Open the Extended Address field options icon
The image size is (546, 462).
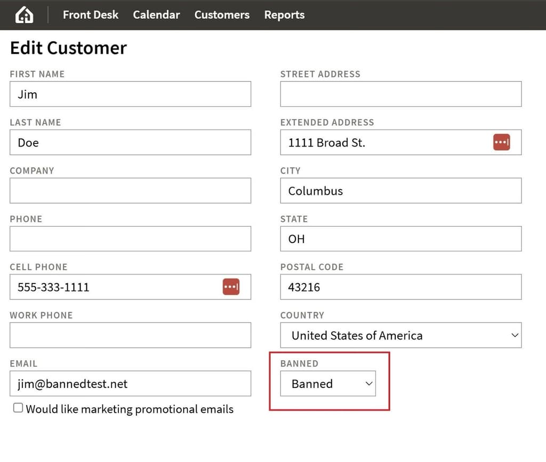tap(502, 142)
